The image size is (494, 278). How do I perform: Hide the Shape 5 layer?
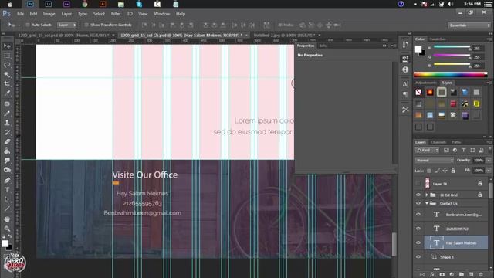pyautogui.click(x=418, y=257)
